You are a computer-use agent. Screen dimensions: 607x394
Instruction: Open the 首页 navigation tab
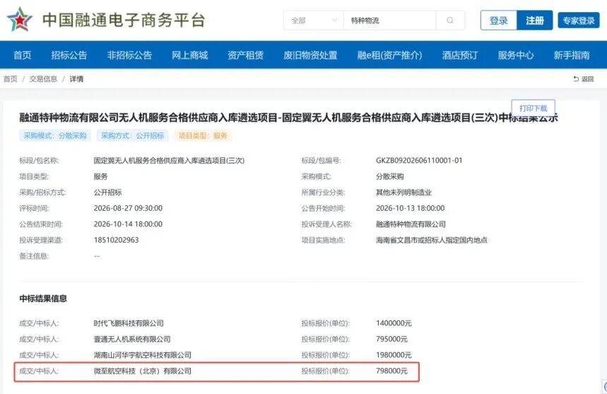click(x=22, y=55)
